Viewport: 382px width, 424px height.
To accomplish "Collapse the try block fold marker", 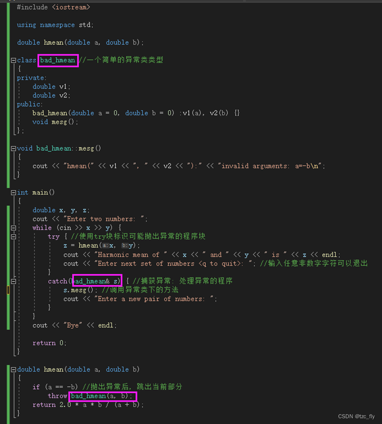I will (x=13, y=237).
